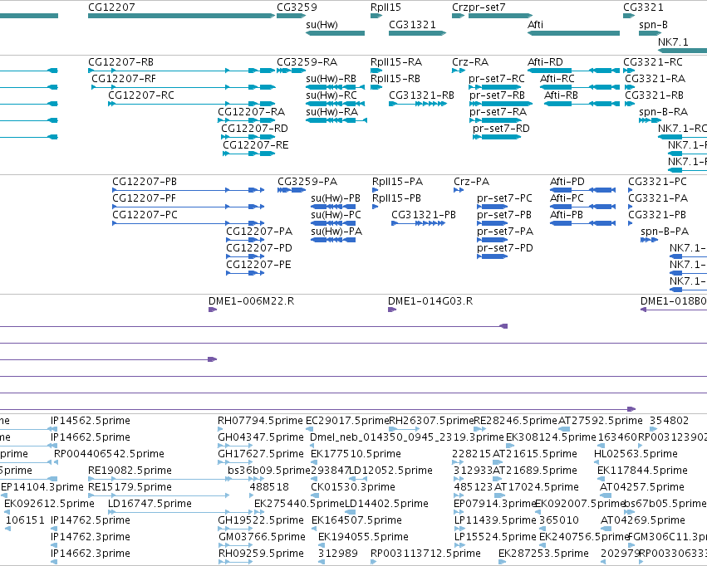Click transcript su(Hw)-RA
This screenshot has width=707, height=566.
click(336, 120)
